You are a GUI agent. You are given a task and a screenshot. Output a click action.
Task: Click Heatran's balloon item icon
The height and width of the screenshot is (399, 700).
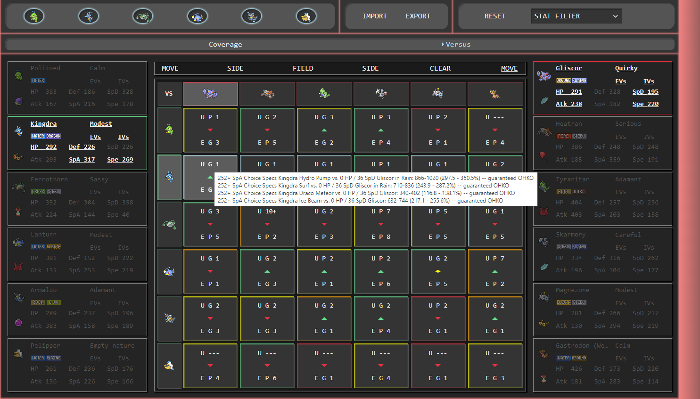click(x=543, y=155)
